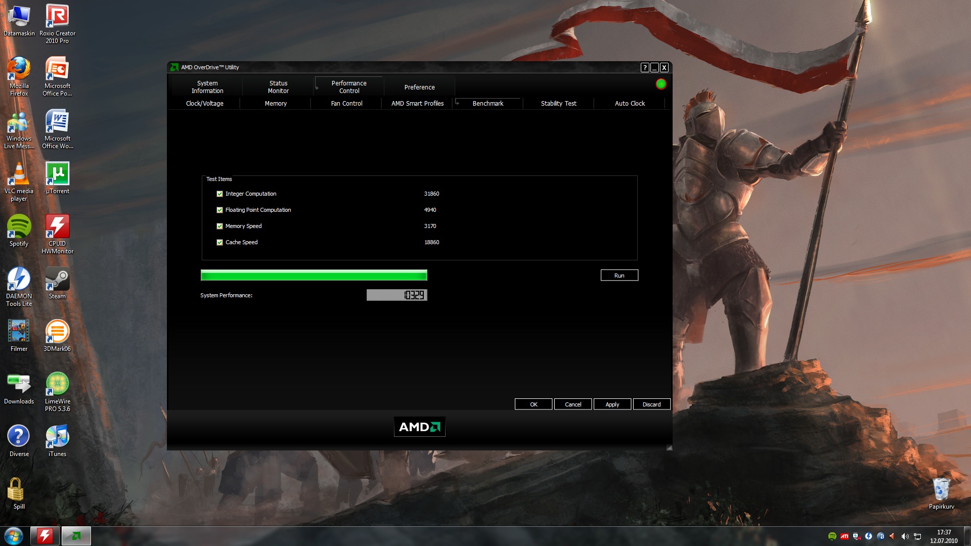971x546 pixels.
Task: Launch iTunes from the desktop
Action: coord(57,441)
